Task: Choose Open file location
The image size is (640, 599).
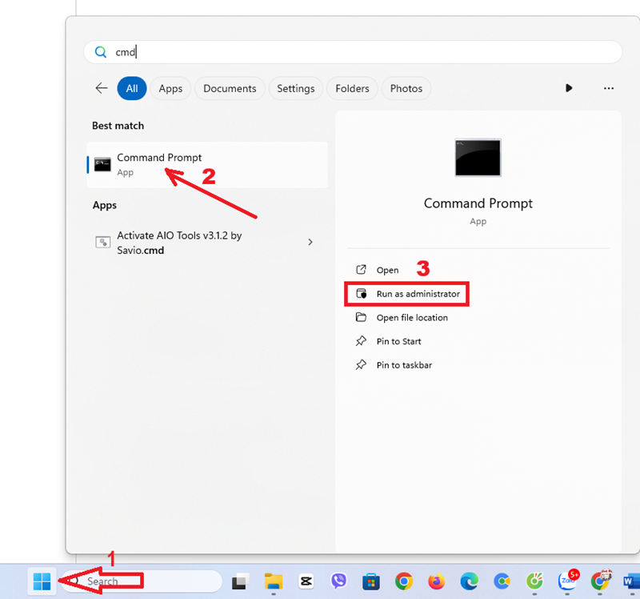Action: (412, 317)
